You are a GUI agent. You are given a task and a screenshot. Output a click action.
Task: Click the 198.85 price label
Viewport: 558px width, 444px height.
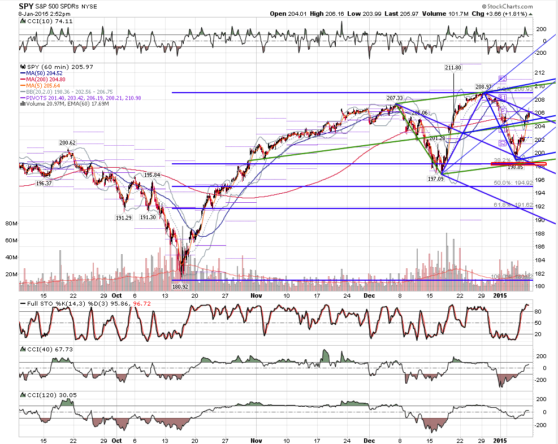point(515,167)
